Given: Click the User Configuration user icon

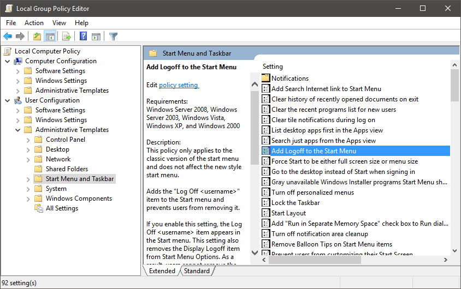Looking at the screenshot, I should (18, 100).
